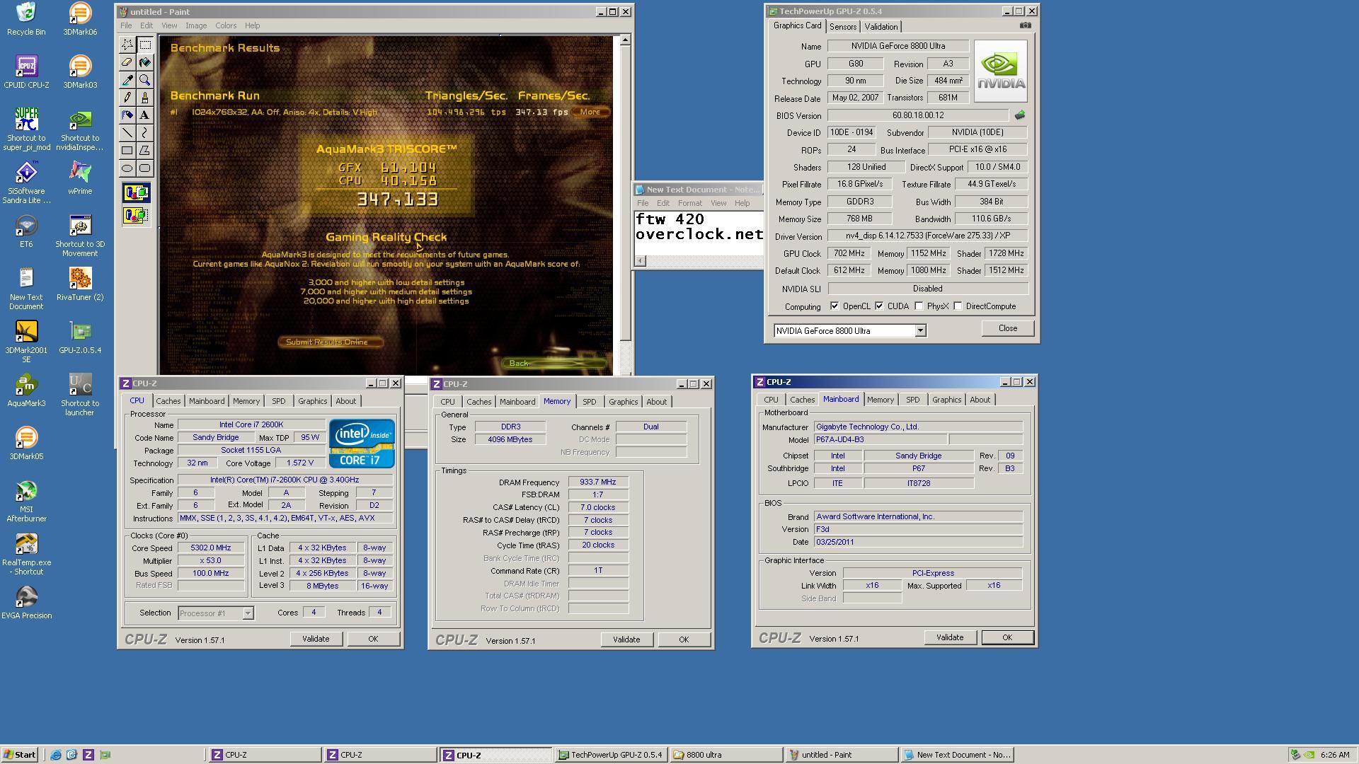Open the Processor #1 selection dropdown
Screen dimensions: 1359x764
(x=248, y=613)
